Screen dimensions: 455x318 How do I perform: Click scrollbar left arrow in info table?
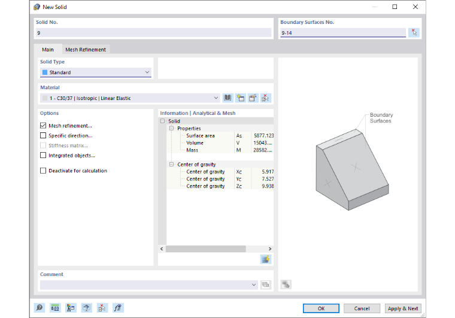point(162,249)
